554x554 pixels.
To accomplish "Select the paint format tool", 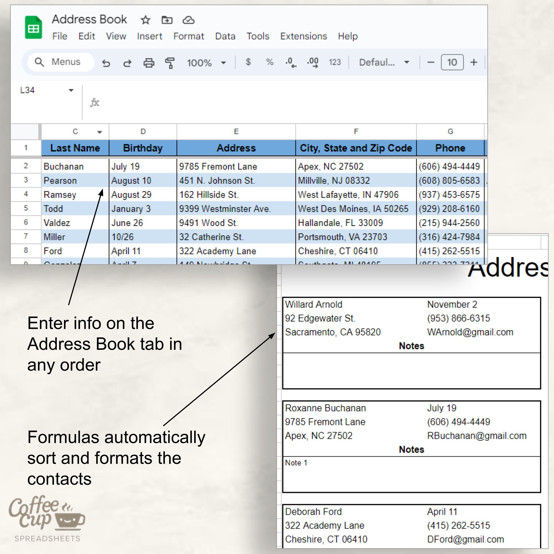I will click(170, 63).
